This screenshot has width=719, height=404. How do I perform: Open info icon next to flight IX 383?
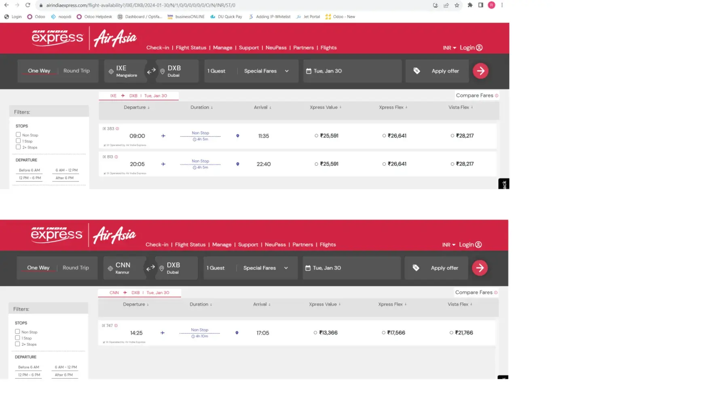coord(117,129)
